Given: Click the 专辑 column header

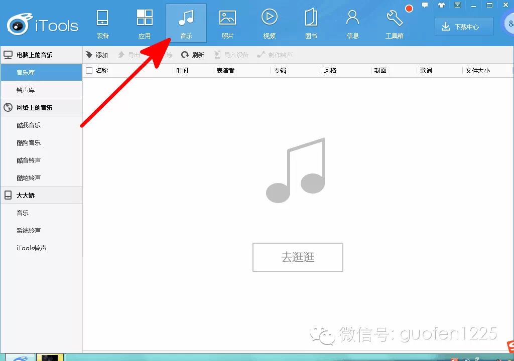Looking at the screenshot, I should (x=280, y=70).
